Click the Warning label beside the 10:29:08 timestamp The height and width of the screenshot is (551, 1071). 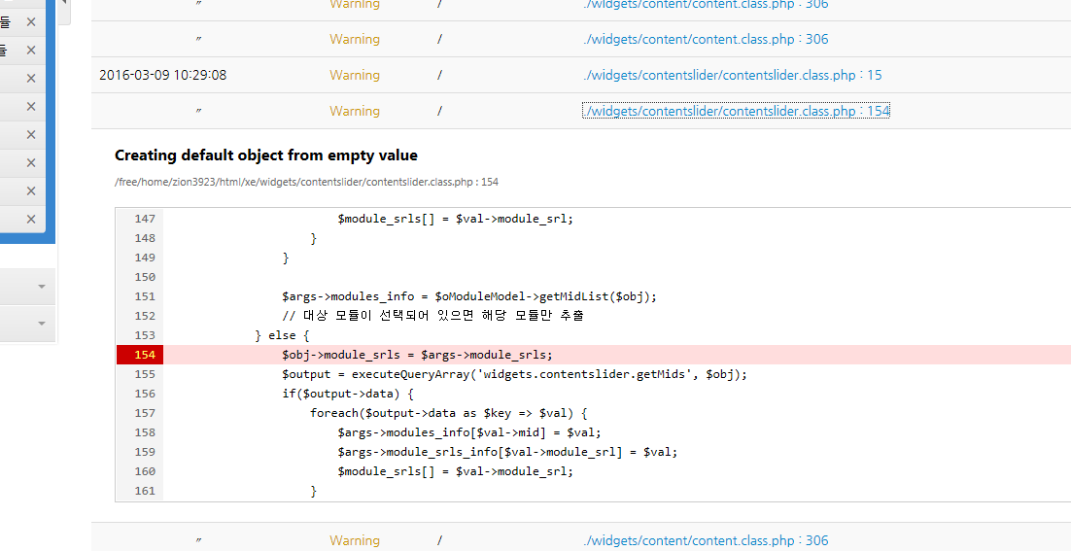[x=354, y=75]
